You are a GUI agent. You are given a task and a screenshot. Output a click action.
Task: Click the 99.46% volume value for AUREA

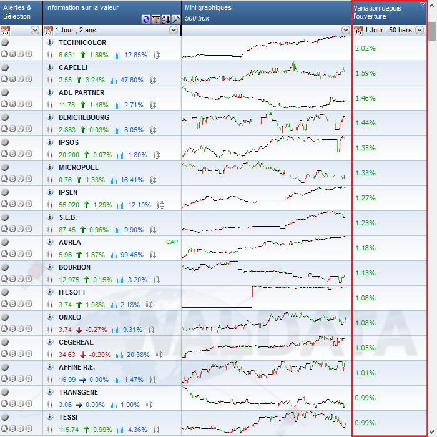[132, 255]
